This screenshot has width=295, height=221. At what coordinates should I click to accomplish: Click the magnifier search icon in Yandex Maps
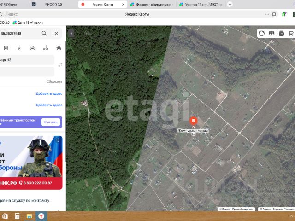click(x=44, y=33)
